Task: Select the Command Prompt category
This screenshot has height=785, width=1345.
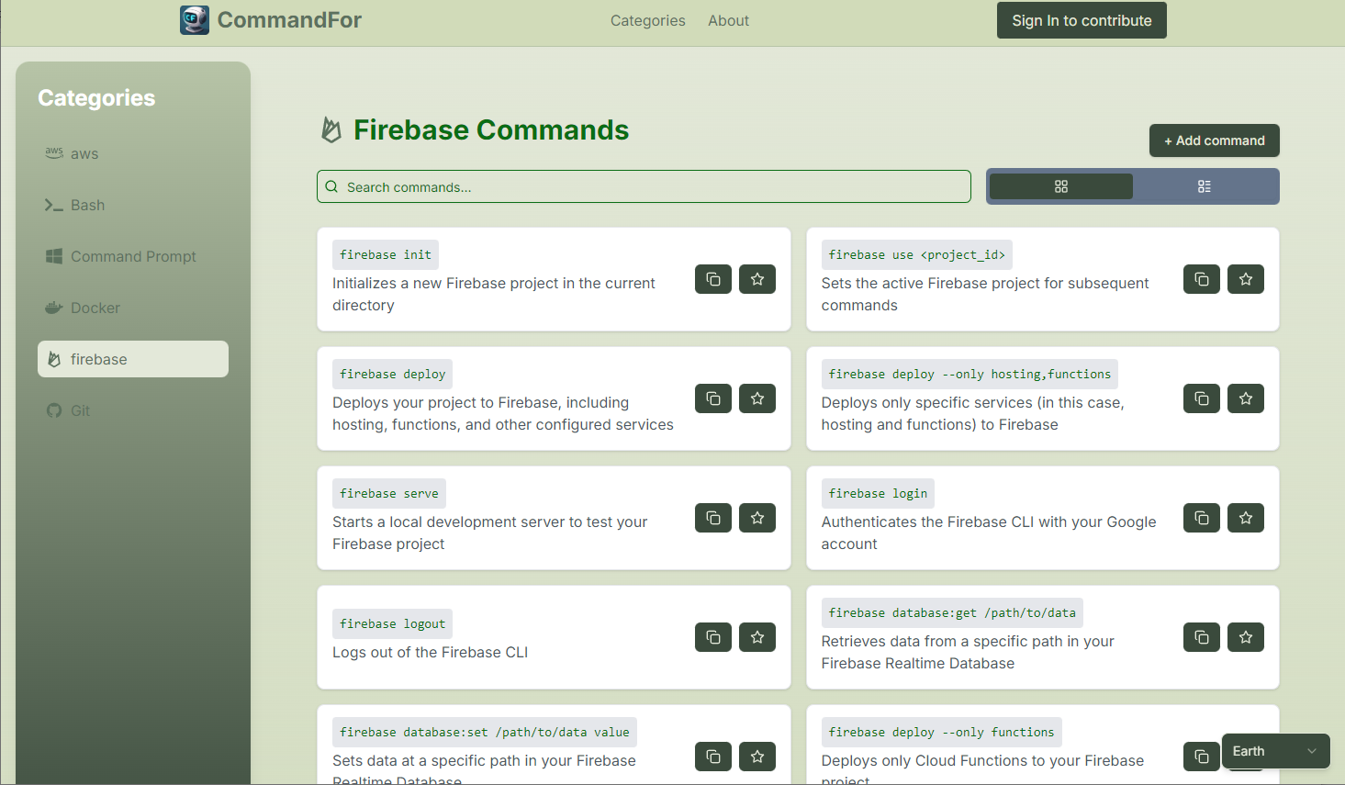Action: 133,256
